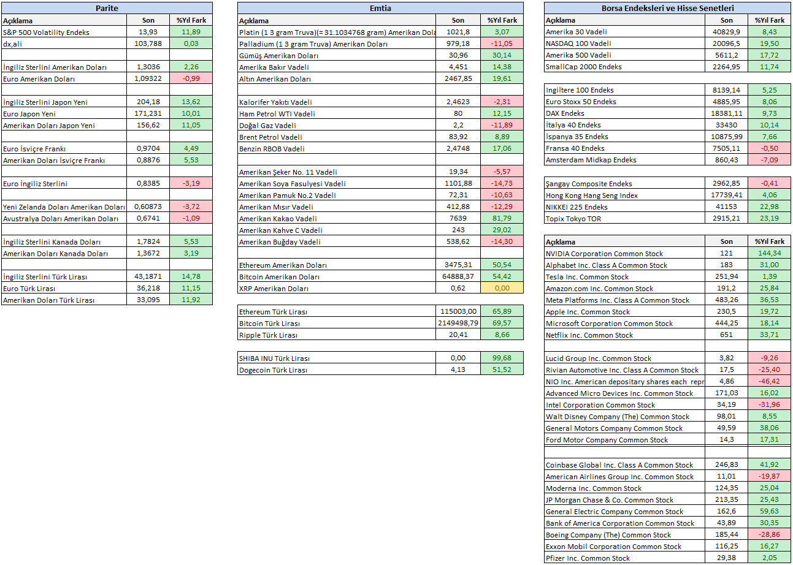Select the Şangay Composite Endeks cell

click(624, 183)
